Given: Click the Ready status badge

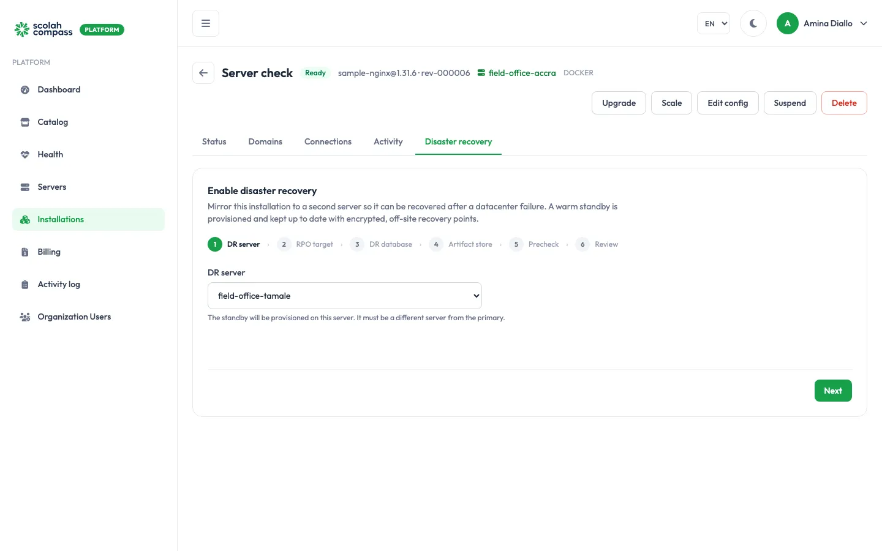Looking at the screenshot, I should point(315,73).
